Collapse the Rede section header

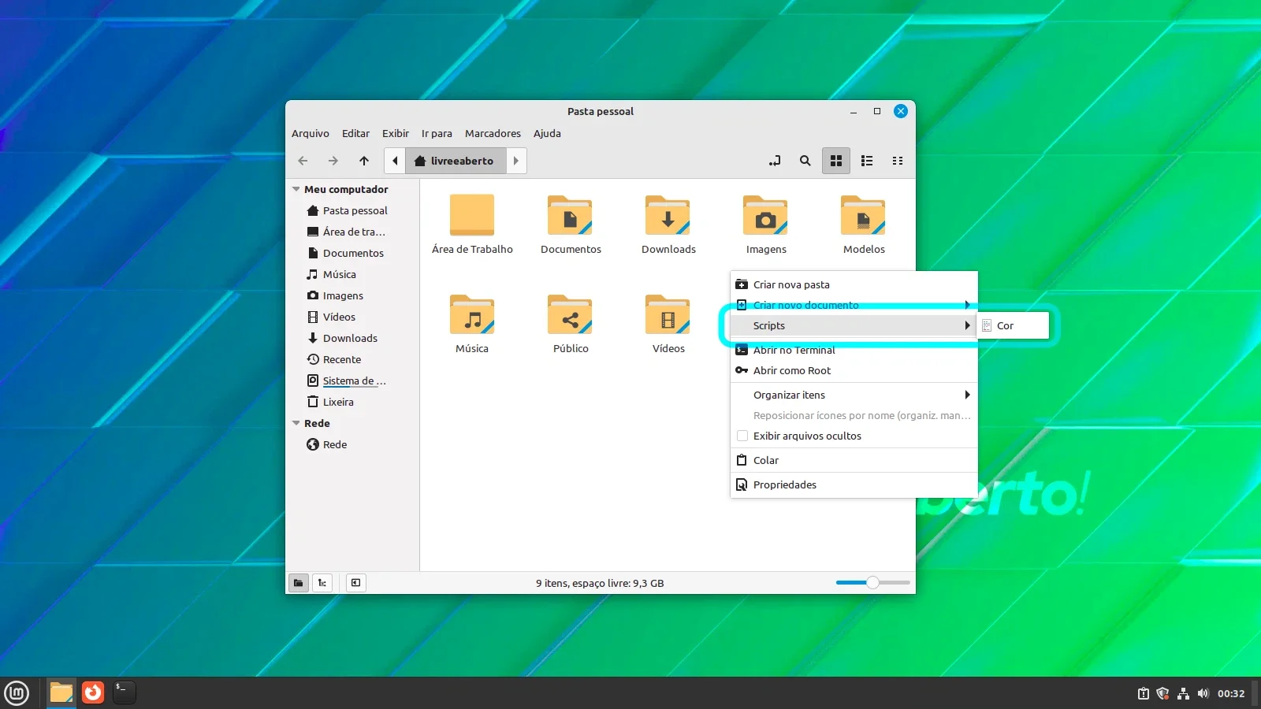pos(296,423)
